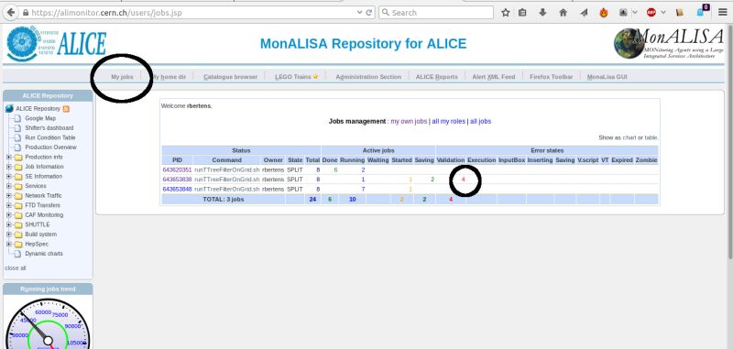This screenshot has width=733, height=349.
Task: Open the Firefox Toolbar menu item
Action: coord(552,77)
